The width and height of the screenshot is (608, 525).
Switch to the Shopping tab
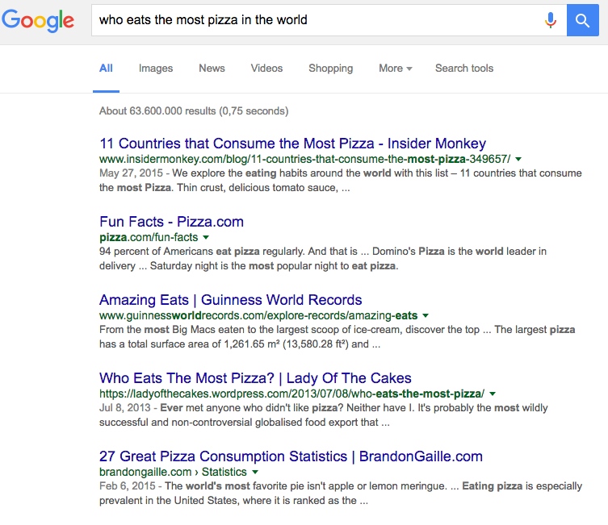331,68
